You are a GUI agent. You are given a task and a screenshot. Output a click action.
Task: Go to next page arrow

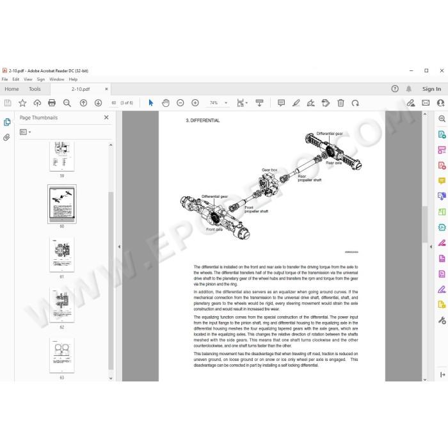(99, 103)
